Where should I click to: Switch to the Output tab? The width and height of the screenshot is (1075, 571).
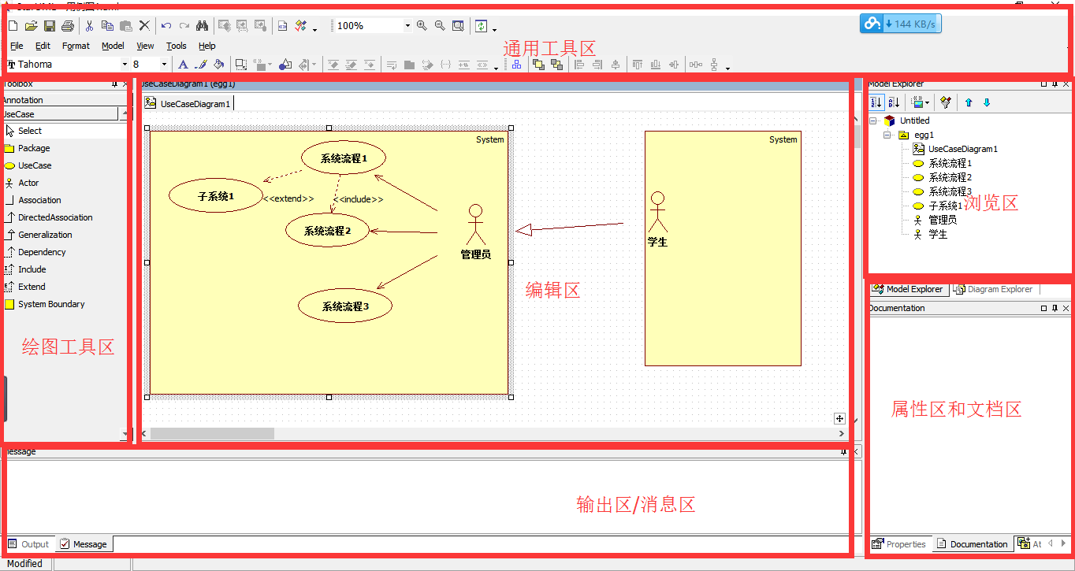point(28,544)
